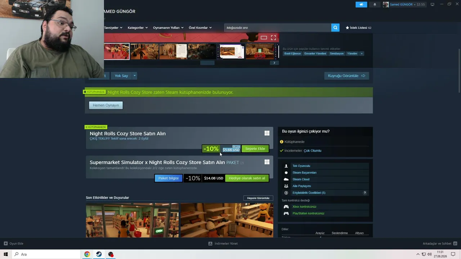Image resolution: width=461 pixels, height=259 pixels.
Task: Open the Tavsiyeler dropdown menu
Action: click(113, 28)
